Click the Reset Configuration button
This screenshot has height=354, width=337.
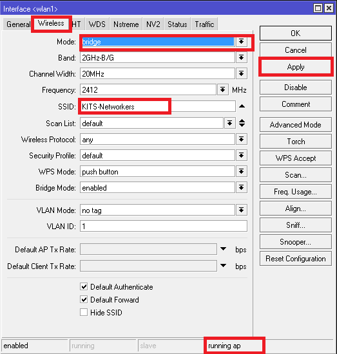pyautogui.click(x=296, y=259)
